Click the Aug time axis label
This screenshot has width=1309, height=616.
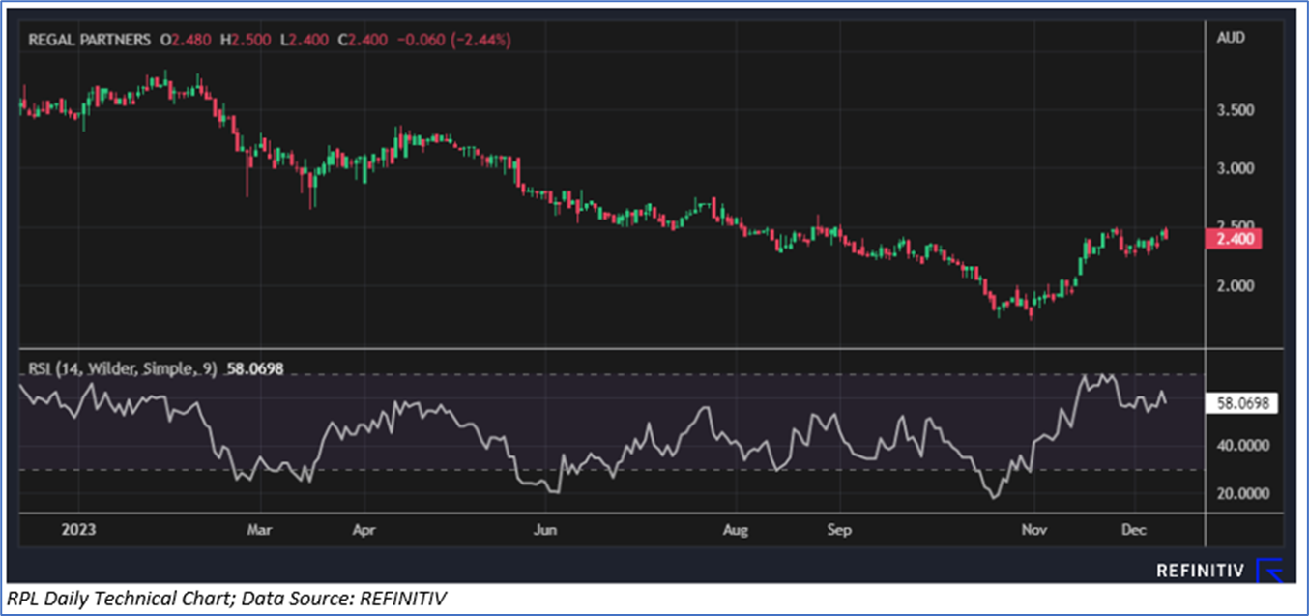pos(737,530)
